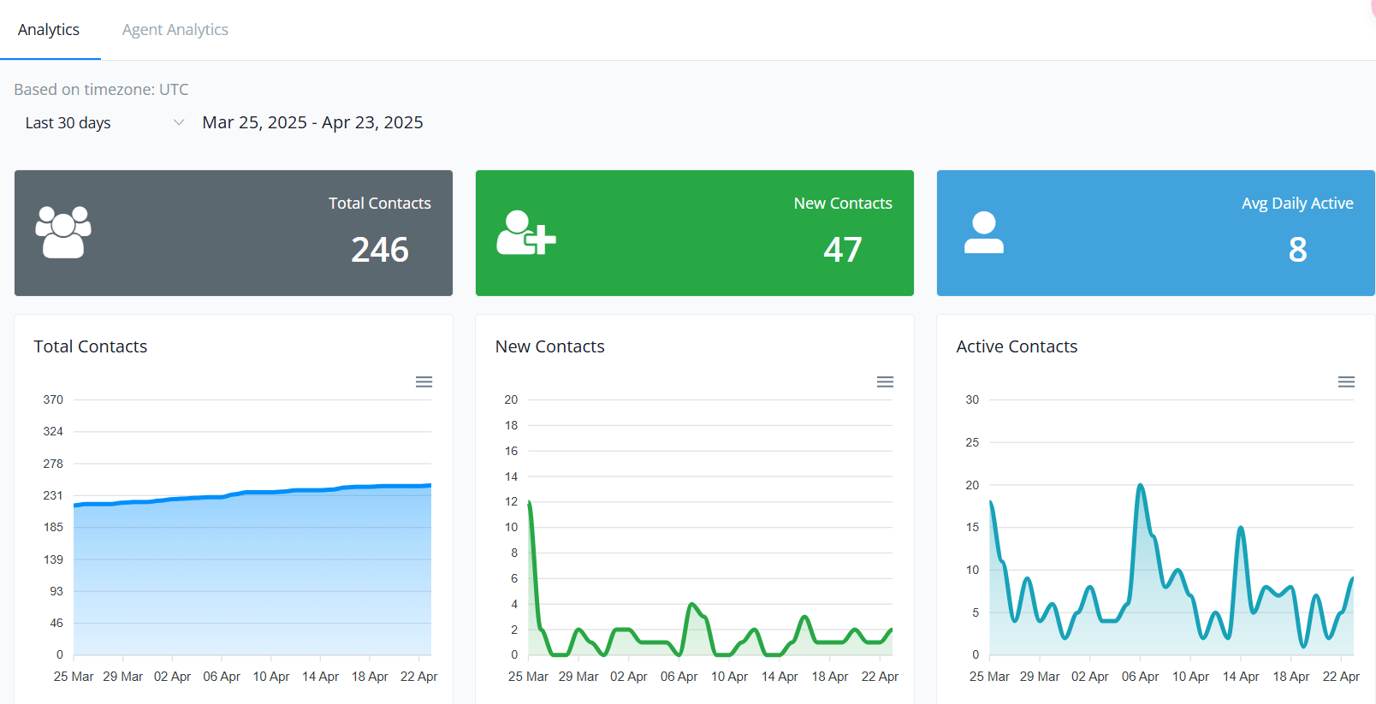This screenshot has height=704, width=1376.
Task: Click the New Contacts chart title
Action: 549,346
